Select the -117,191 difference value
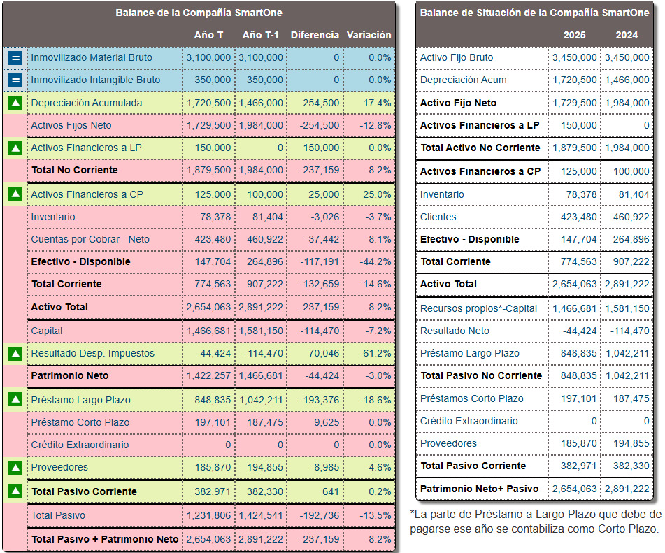Viewport: 665px width, 553px height. point(320,261)
